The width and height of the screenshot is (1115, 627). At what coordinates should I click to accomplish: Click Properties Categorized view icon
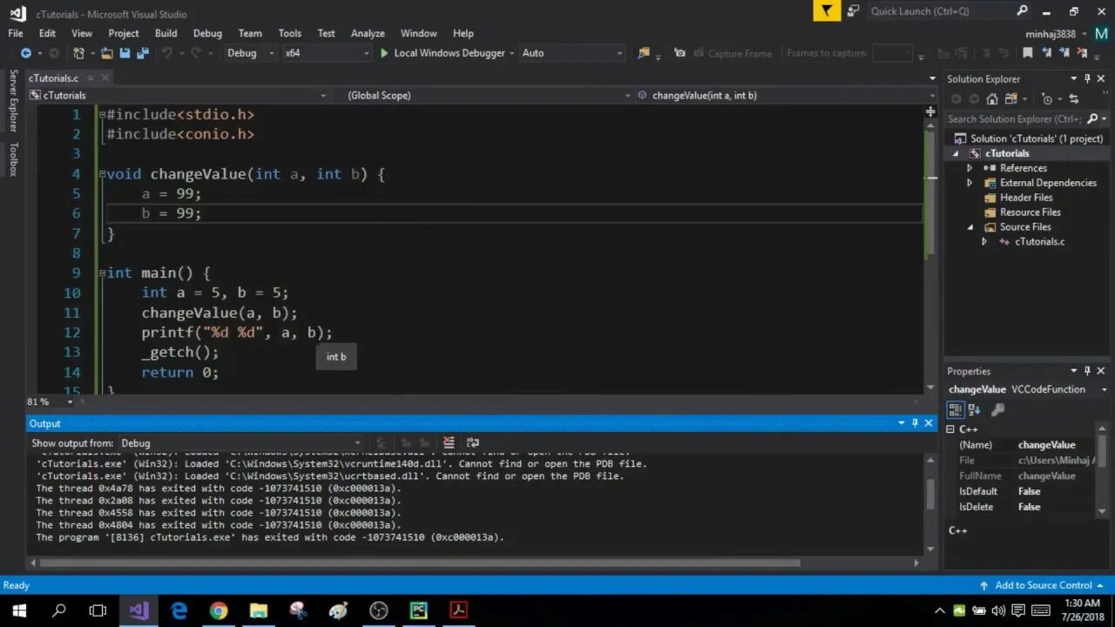point(956,409)
